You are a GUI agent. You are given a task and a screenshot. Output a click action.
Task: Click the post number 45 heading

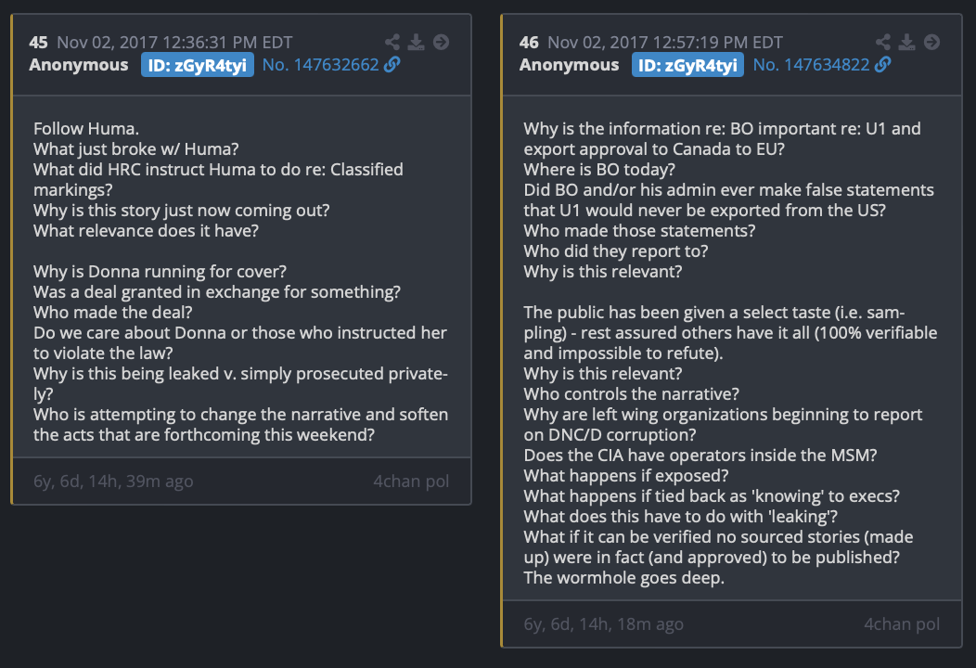click(38, 43)
